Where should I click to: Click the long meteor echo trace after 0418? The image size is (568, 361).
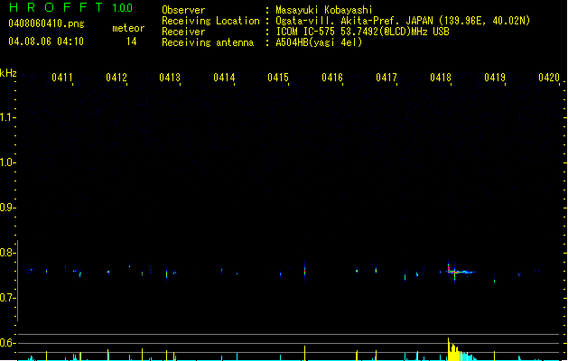coord(461,272)
